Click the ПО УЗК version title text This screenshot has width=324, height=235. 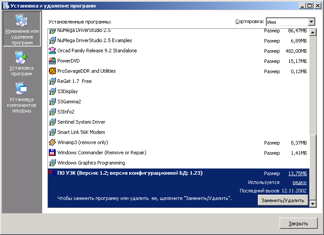coord(130,173)
